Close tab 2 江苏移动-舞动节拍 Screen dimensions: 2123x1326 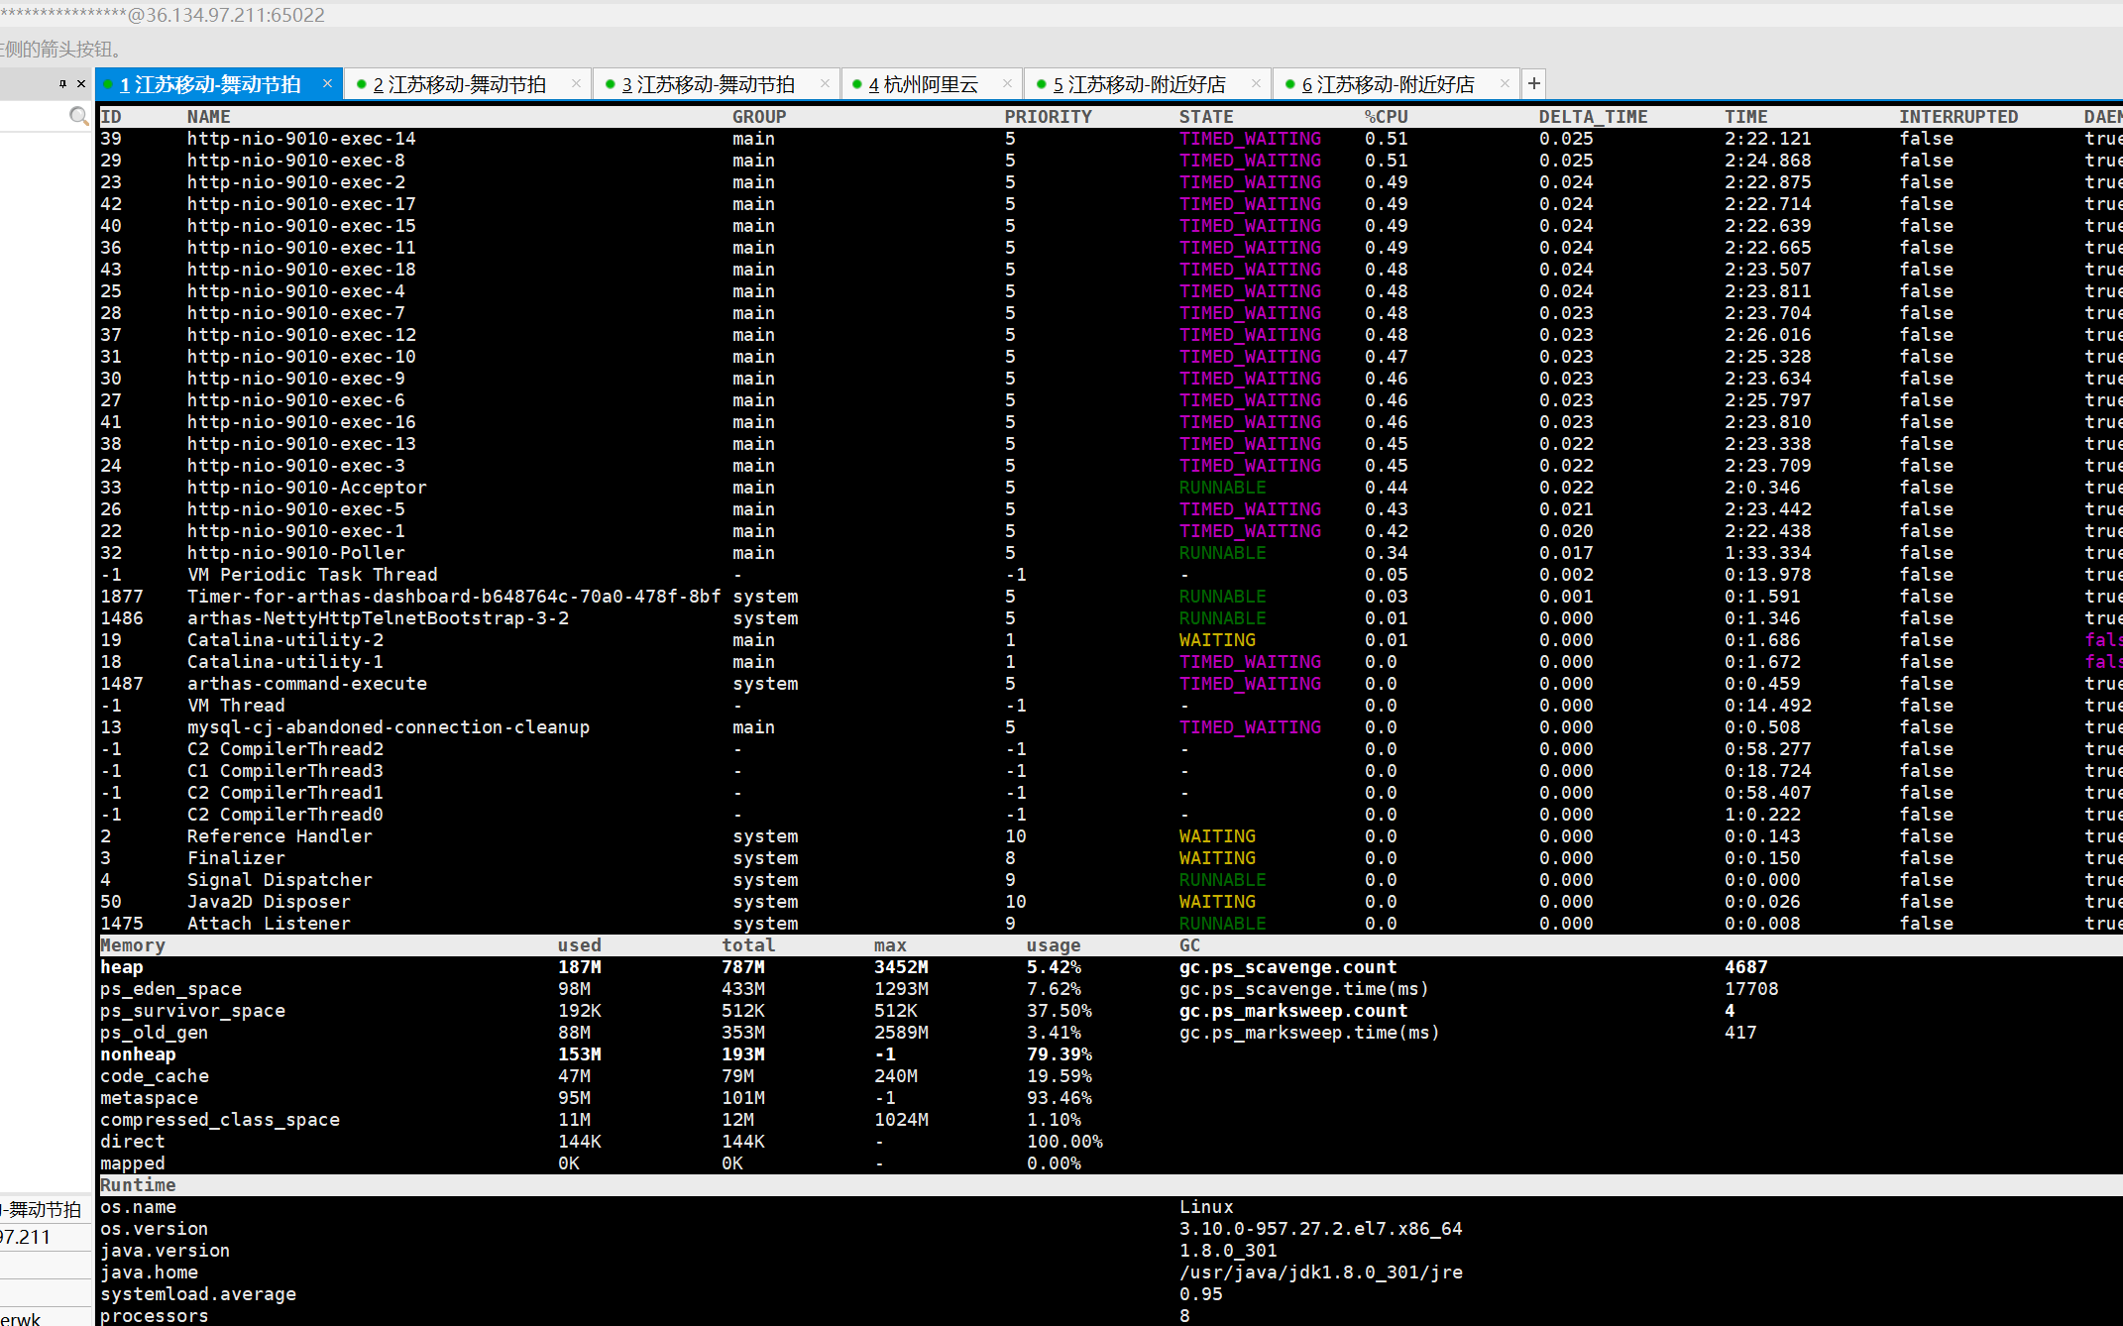click(x=576, y=84)
